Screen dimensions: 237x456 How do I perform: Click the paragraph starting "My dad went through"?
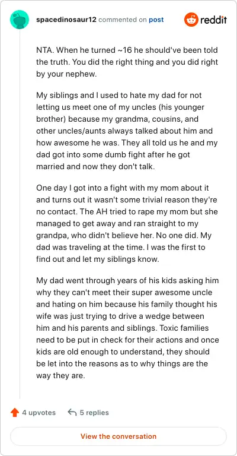click(127, 328)
